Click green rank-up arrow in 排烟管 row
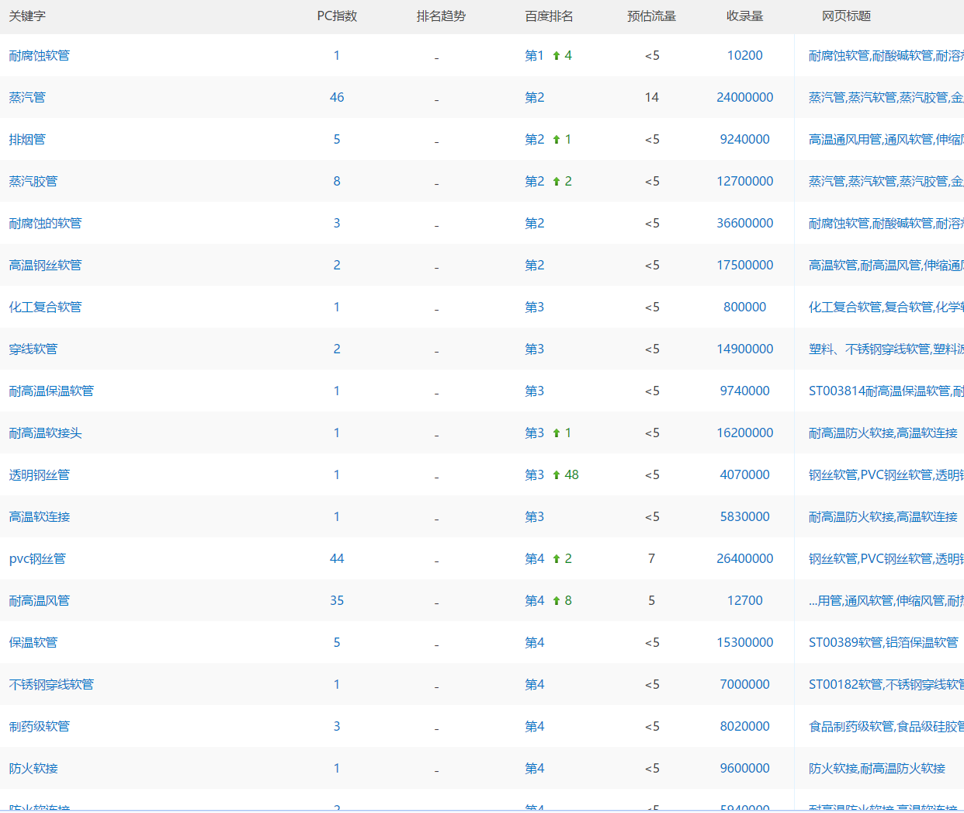The image size is (964, 813). coord(556,140)
